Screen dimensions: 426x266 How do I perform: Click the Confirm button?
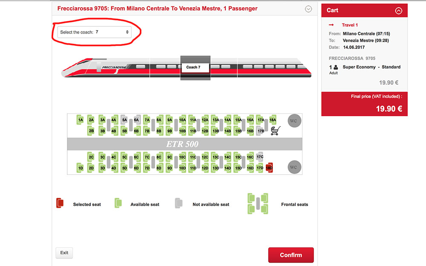pos(291,255)
